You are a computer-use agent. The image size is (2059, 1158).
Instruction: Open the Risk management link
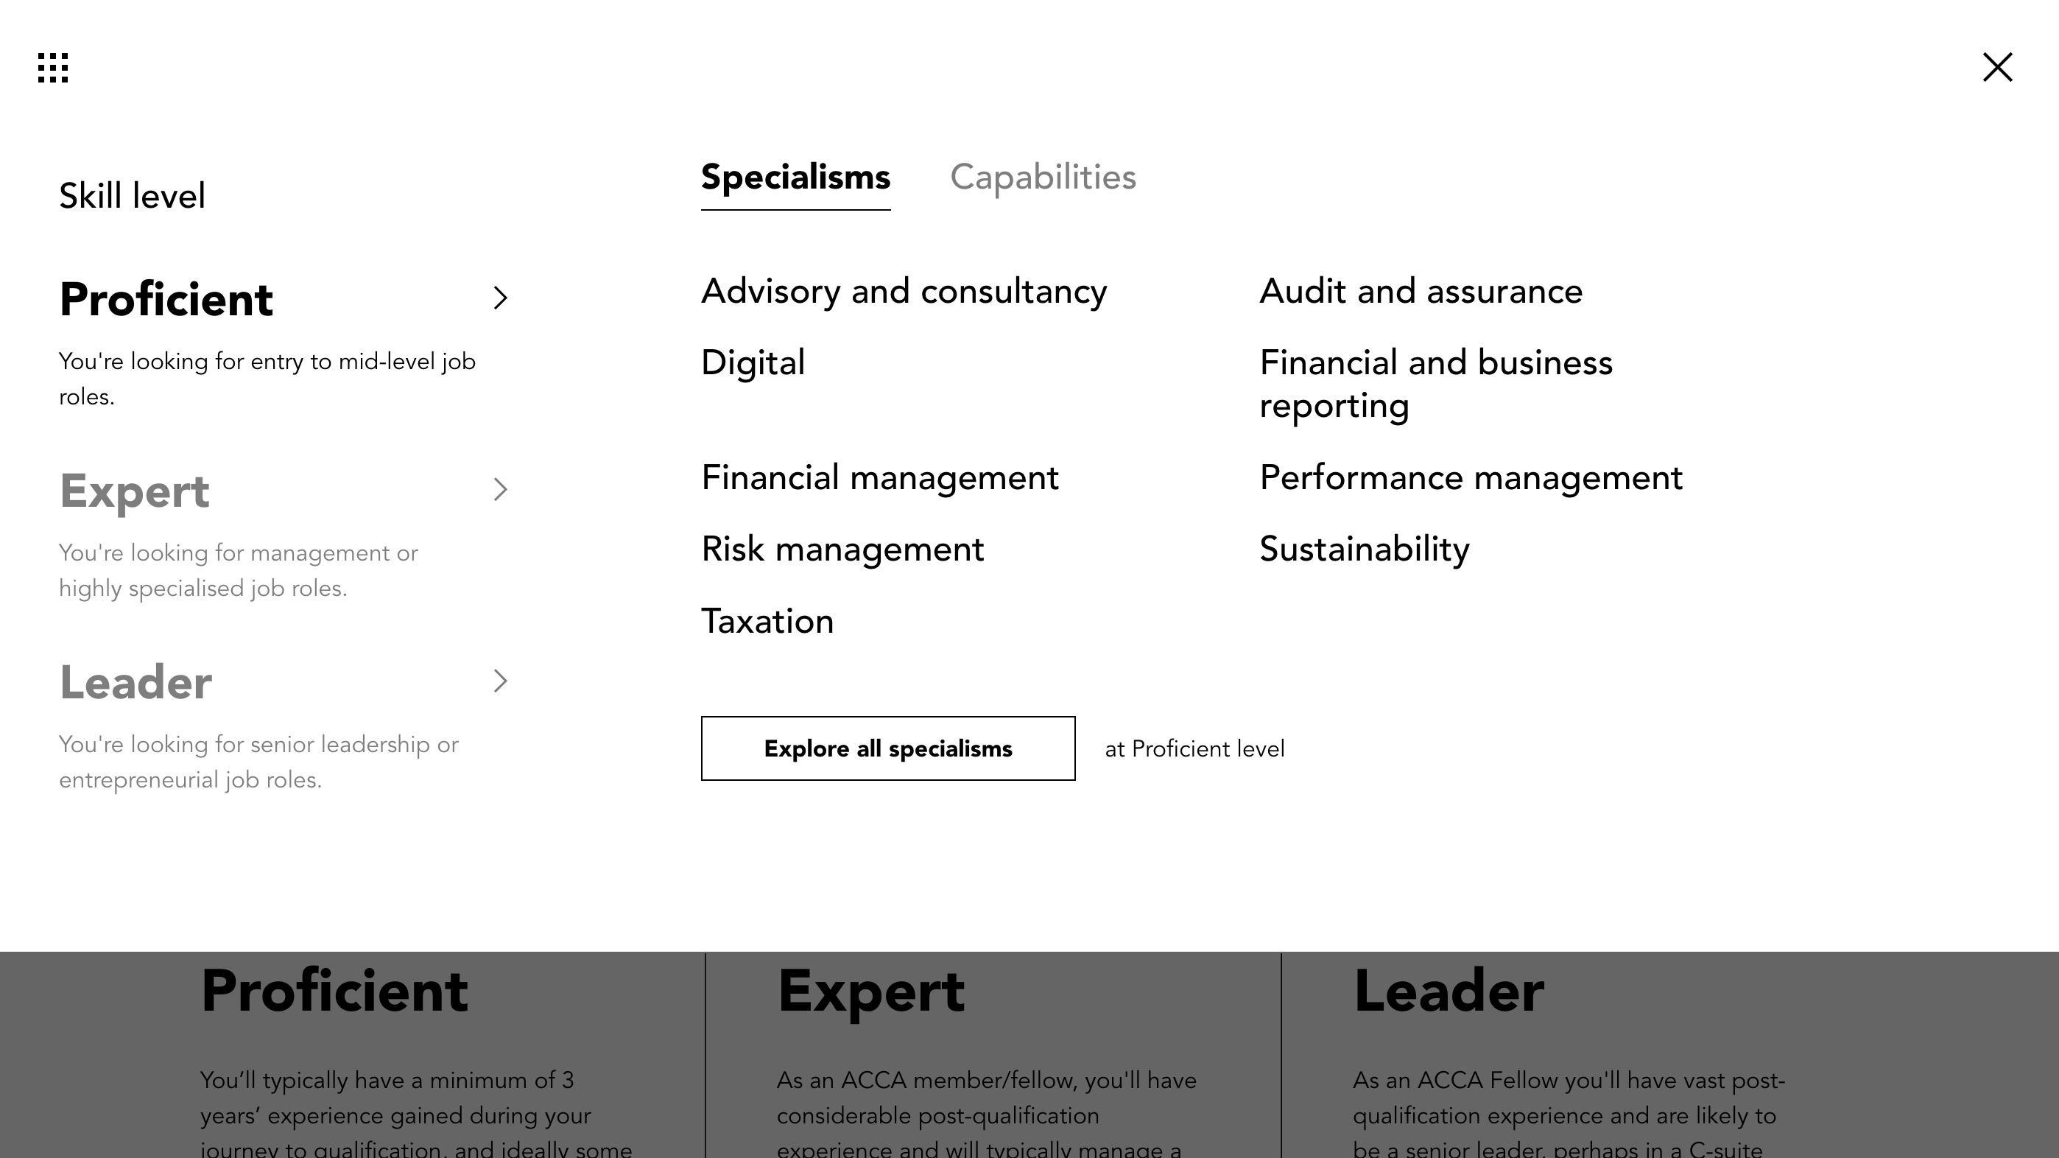pyautogui.click(x=842, y=550)
